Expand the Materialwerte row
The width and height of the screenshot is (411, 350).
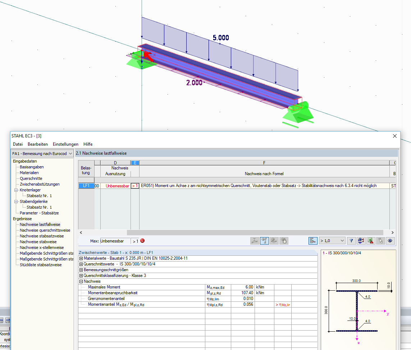tap(81, 259)
